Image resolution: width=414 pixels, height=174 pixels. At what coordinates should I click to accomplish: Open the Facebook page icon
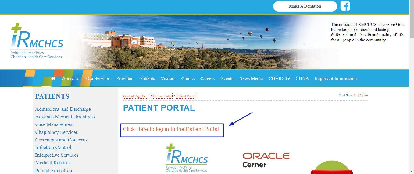(x=345, y=6)
